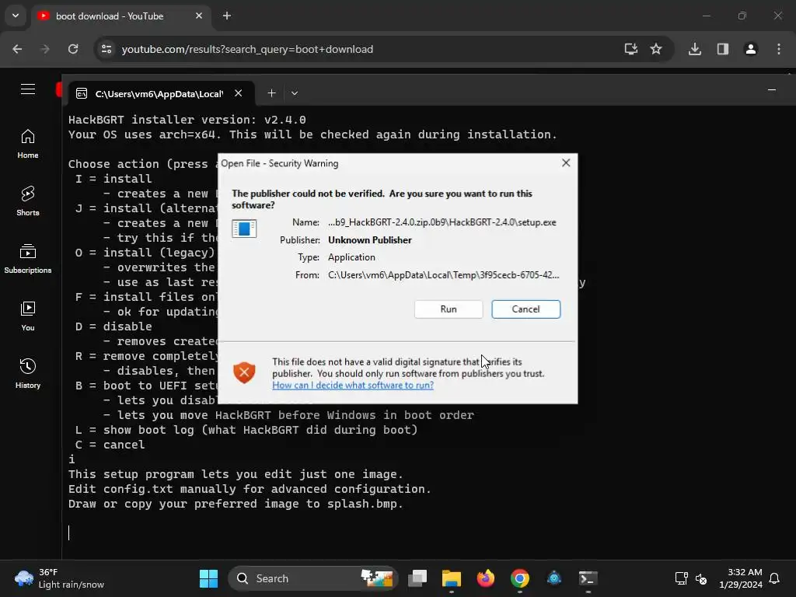Open 'How can I decide what software to run?' link
Image resolution: width=796 pixels, height=597 pixels.
(x=353, y=385)
